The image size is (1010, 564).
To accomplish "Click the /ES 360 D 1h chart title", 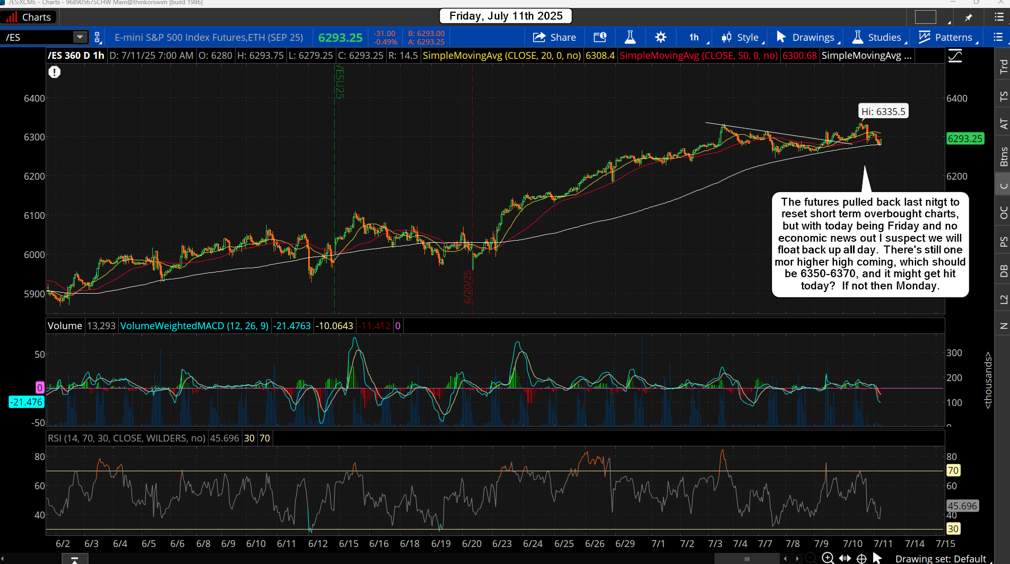I will tap(76, 55).
